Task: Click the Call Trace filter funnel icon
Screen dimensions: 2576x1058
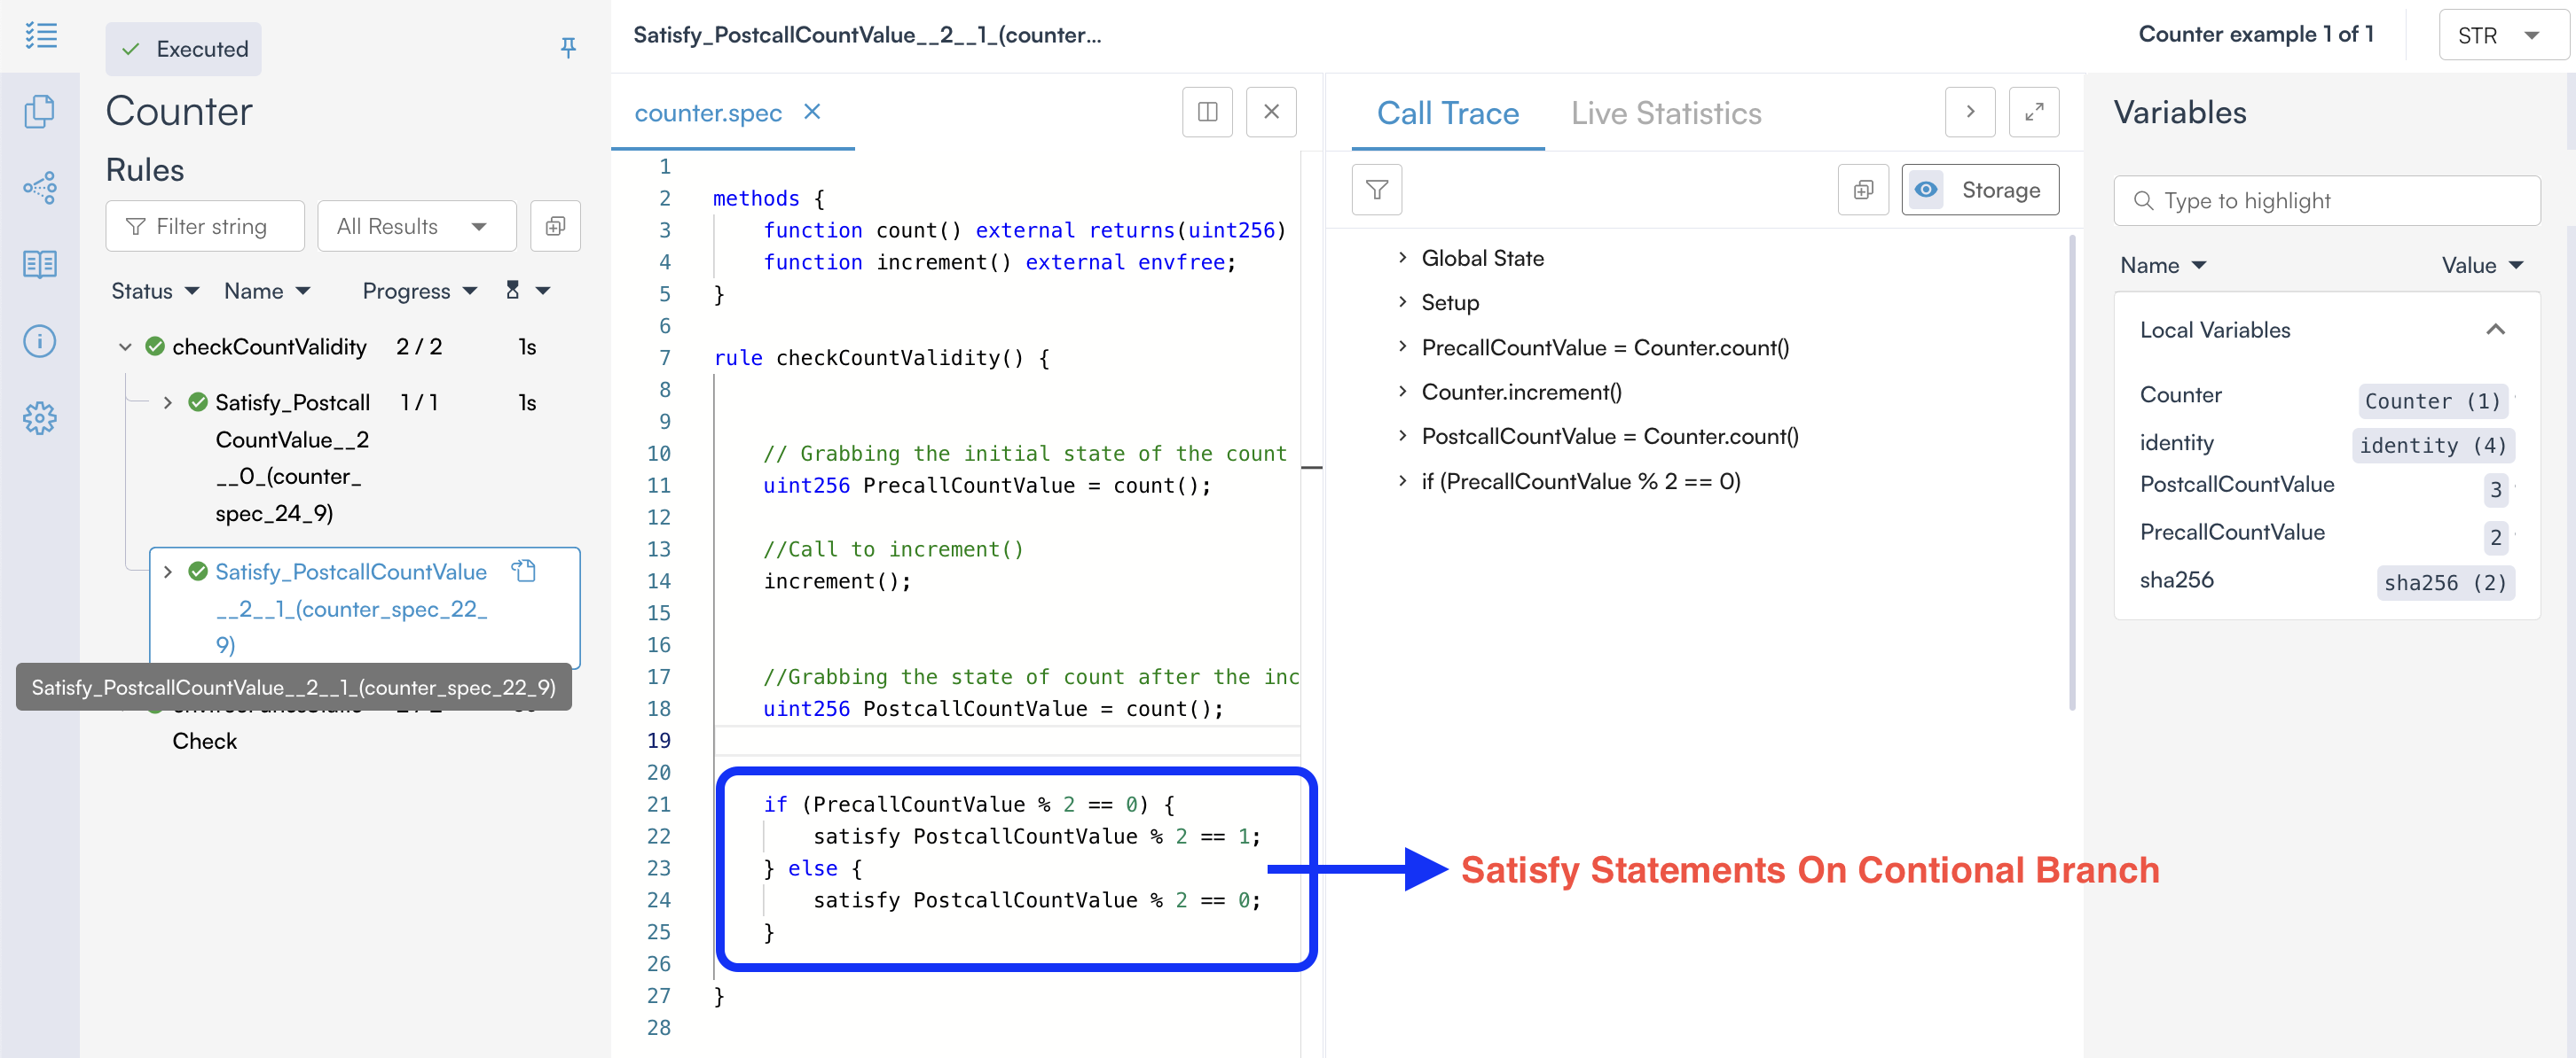Action: pyautogui.click(x=1376, y=190)
